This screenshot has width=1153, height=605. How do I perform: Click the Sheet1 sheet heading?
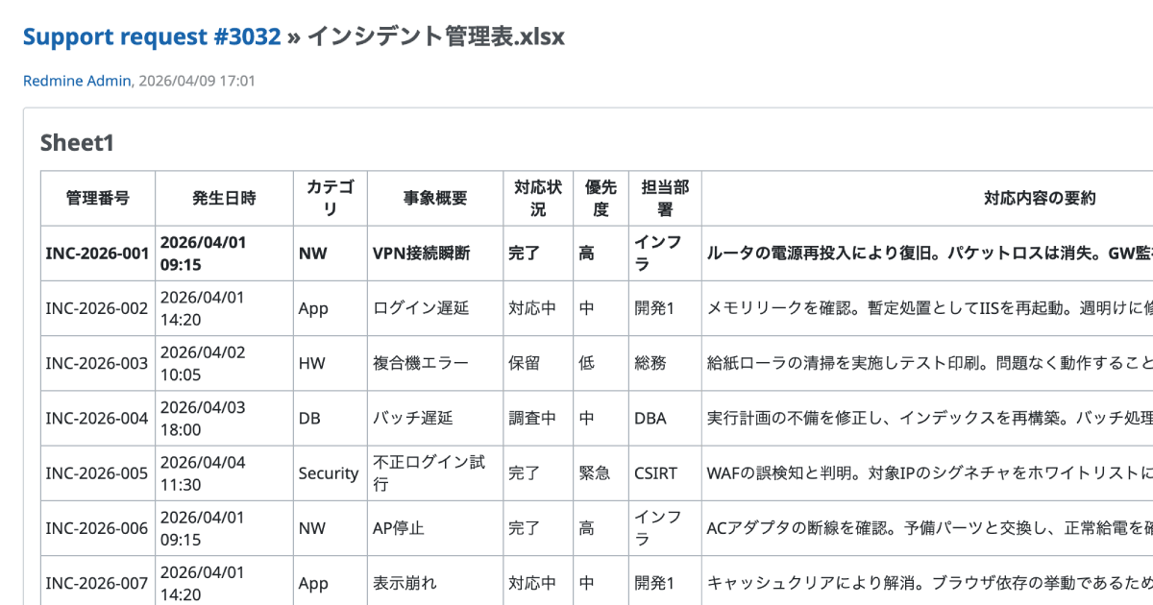[77, 143]
